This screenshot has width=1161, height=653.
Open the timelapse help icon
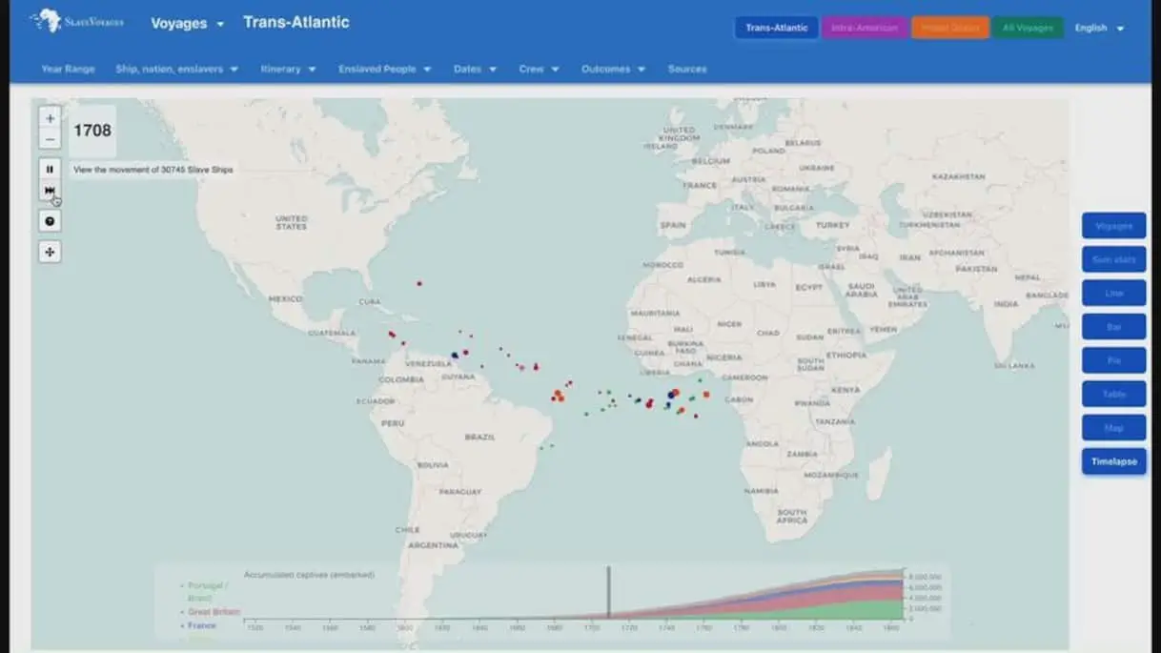pos(51,221)
